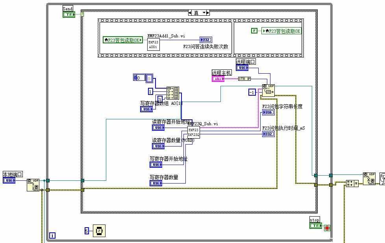The width and height of the screenshot is (385, 243).
Task: Click the wait constant 5
Action: point(87,231)
